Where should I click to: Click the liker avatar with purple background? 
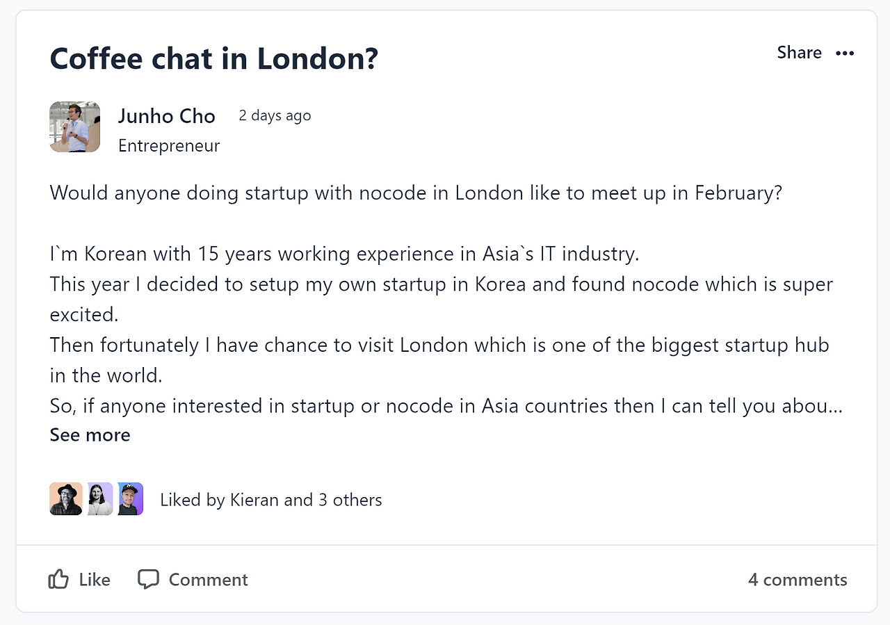130,498
